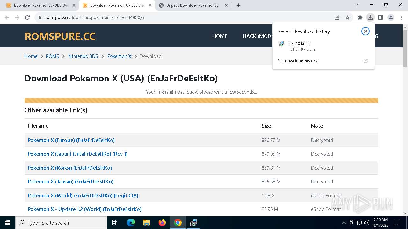Viewport: 408px width, 229px height.
Task: Click the taskbar search box
Action: (61, 223)
